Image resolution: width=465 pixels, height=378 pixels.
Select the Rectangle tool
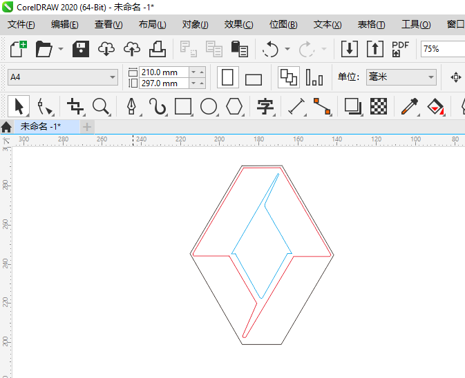tap(183, 106)
